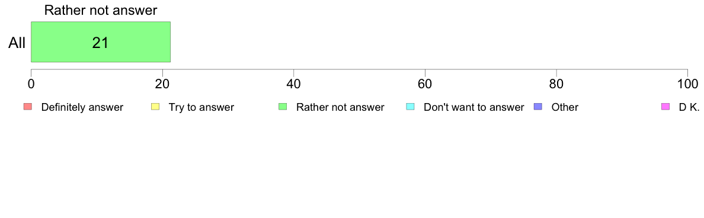Click the D K. legend label text

[x=689, y=107]
